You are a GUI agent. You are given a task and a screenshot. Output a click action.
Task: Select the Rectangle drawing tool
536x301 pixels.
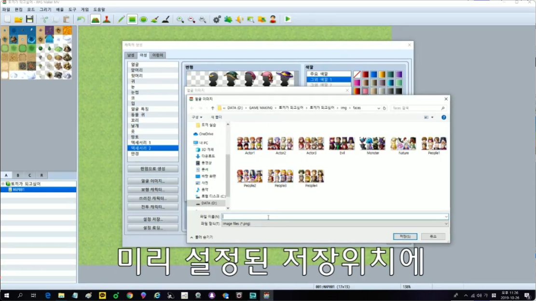(x=132, y=19)
